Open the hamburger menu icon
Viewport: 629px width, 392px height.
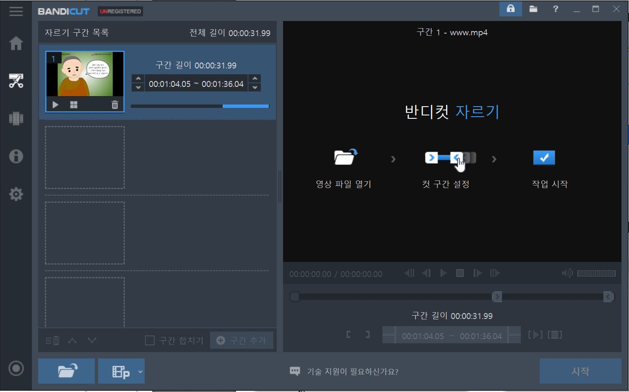pos(16,11)
